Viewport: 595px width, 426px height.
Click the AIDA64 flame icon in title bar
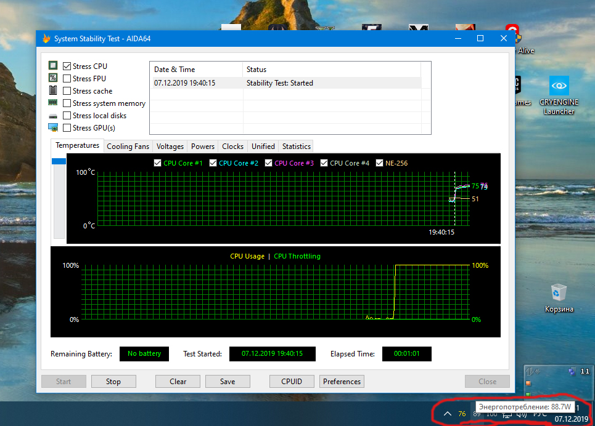pos(46,38)
